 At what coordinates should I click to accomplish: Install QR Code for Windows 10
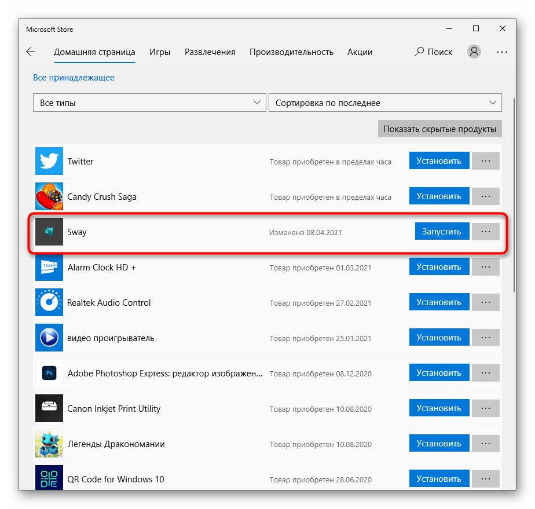439,479
